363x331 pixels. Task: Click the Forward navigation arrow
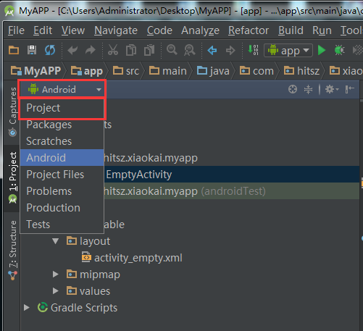(230, 51)
